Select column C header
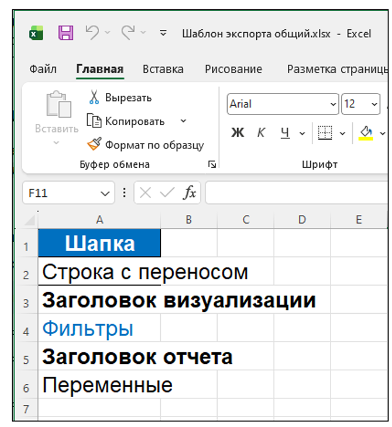This screenshot has height=427, width=392. (246, 220)
